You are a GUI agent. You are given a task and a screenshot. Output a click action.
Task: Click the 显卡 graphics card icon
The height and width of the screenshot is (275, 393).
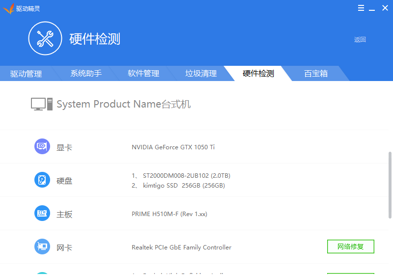42,146
